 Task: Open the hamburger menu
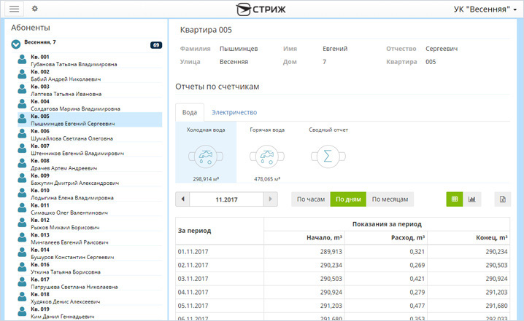(x=14, y=9)
